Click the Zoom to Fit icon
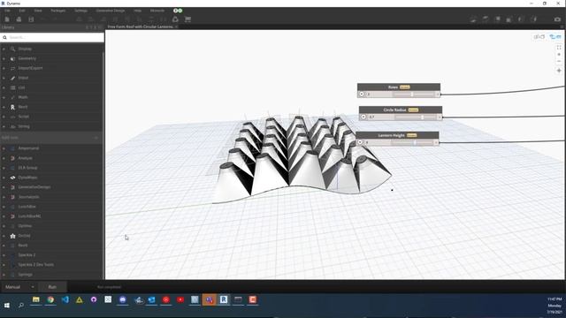Image resolution: width=566 pixels, height=318 pixels. pos(559,47)
